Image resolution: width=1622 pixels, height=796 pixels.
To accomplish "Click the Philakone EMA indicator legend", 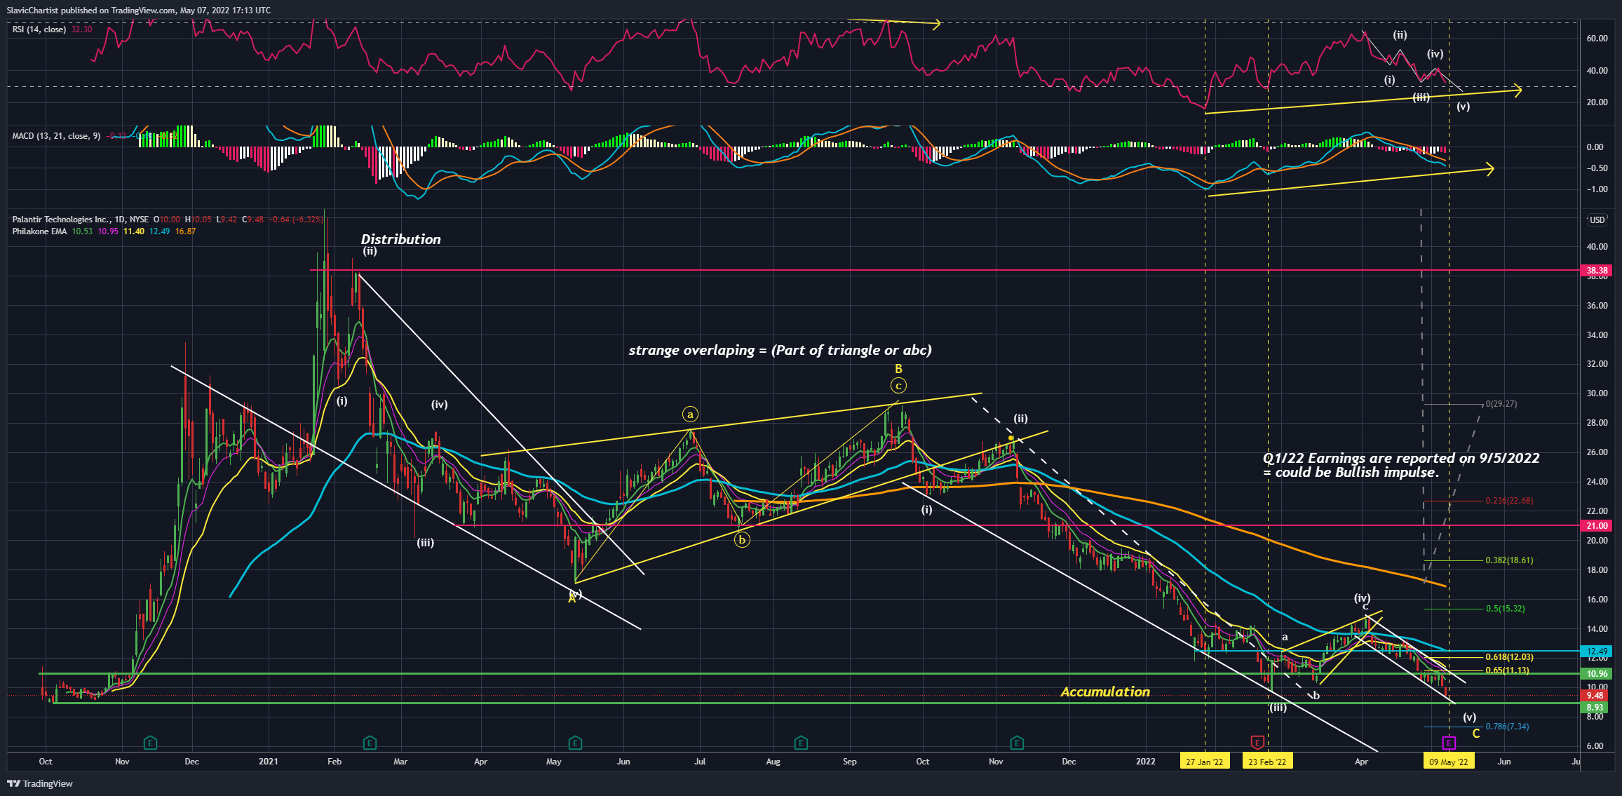I will (x=39, y=231).
